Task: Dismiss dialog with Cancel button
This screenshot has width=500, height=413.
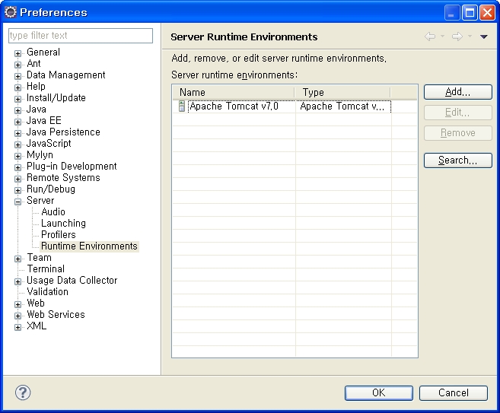Action: click(454, 392)
